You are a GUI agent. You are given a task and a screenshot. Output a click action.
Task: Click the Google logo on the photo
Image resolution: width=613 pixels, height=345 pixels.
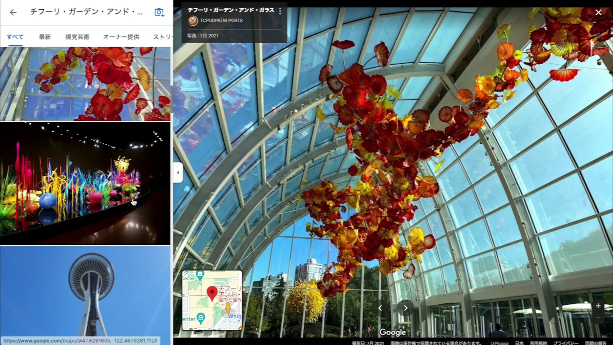[393, 332]
